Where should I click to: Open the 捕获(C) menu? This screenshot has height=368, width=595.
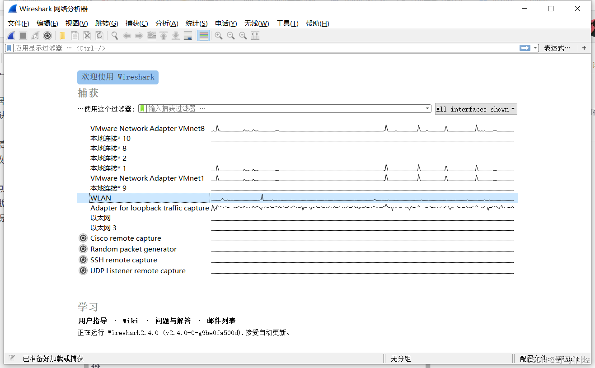click(136, 23)
